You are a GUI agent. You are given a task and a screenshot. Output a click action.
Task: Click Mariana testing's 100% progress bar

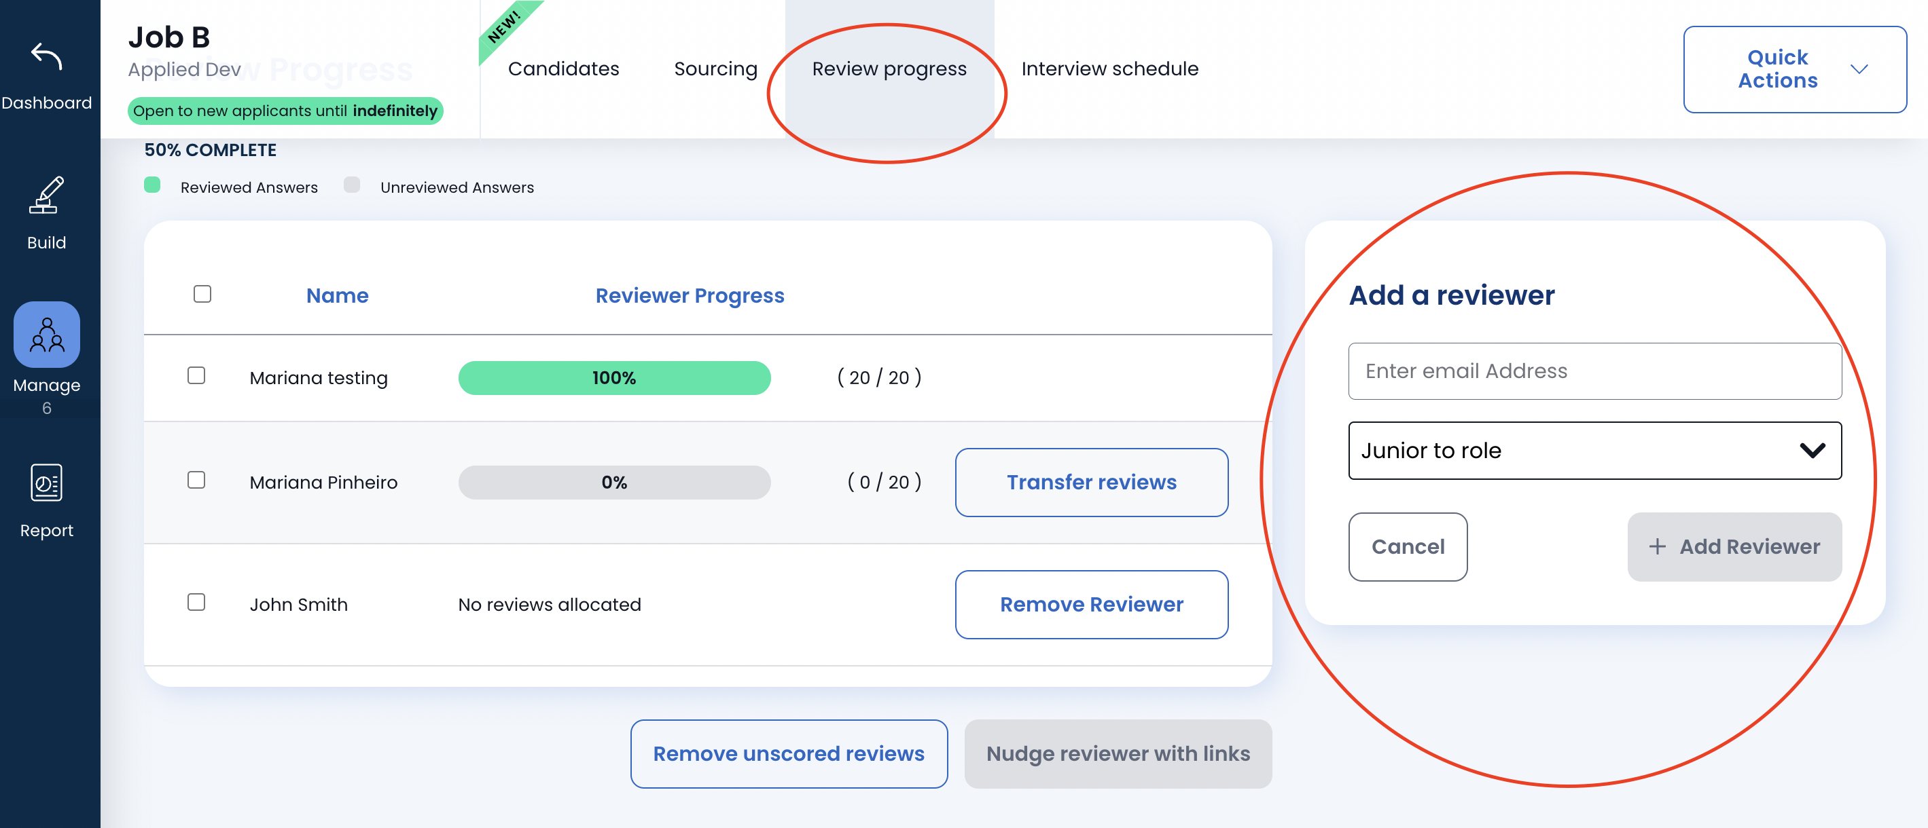pos(613,378)
